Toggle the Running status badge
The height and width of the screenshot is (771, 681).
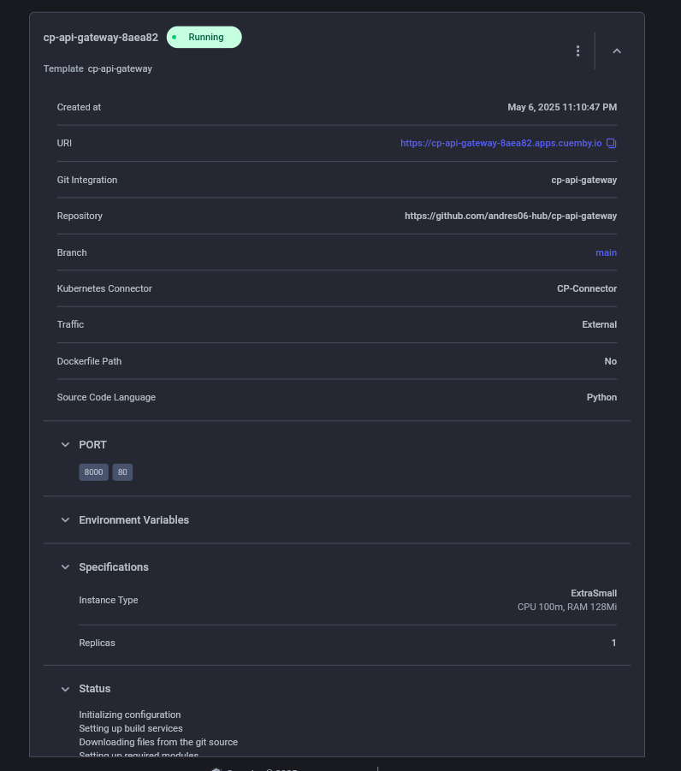(x=204, y=37)
